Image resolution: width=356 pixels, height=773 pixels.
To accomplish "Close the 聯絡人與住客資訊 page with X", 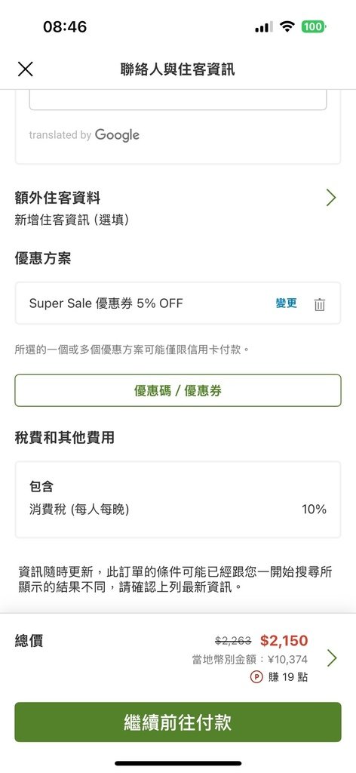I will pos(25,69).
